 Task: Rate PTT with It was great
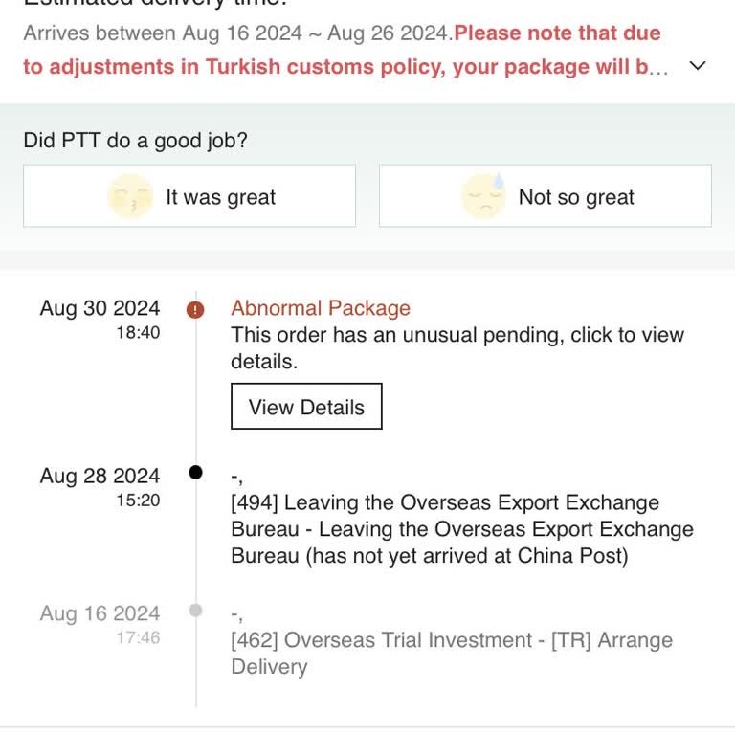189,196
